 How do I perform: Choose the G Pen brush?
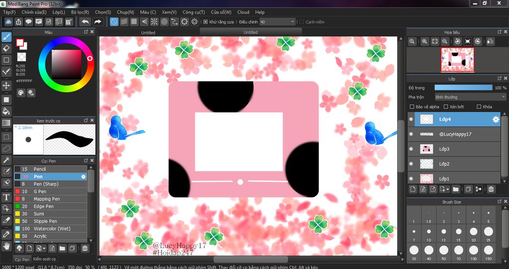coord(51,192)
